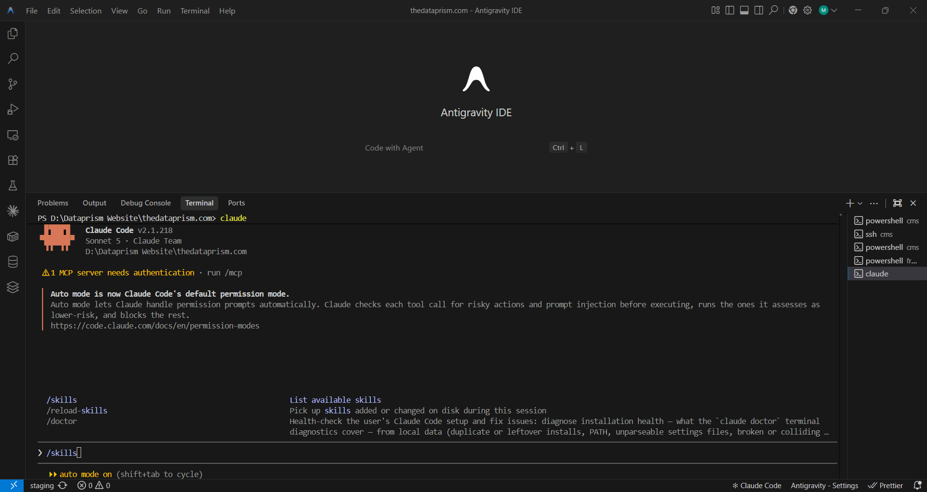Screen dimensions: 927x492
Task: Open the new terminal launch profile dropdown
Action: click(x=860, y=203)
